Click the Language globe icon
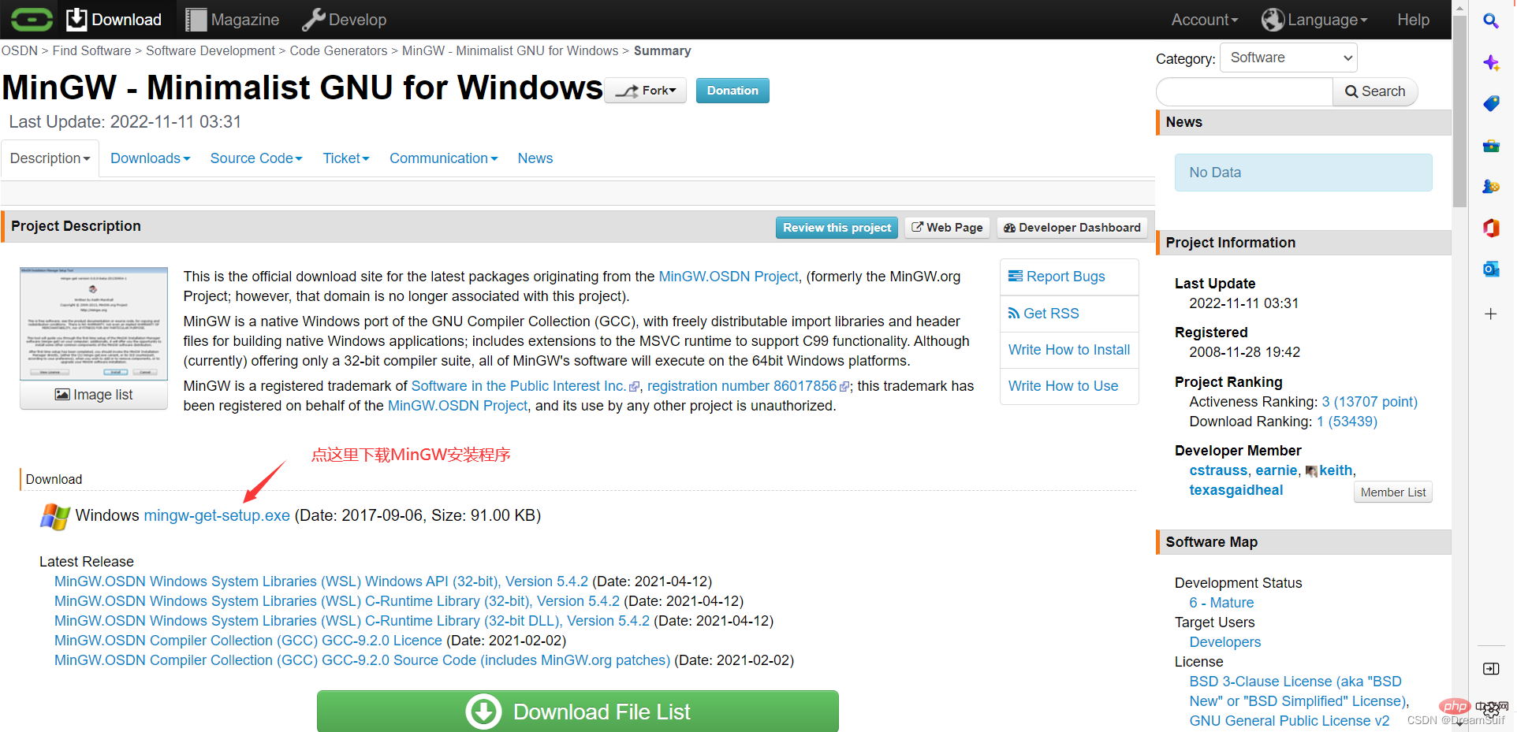This screenshot has width=1517, height=732. pos(1273,20)
